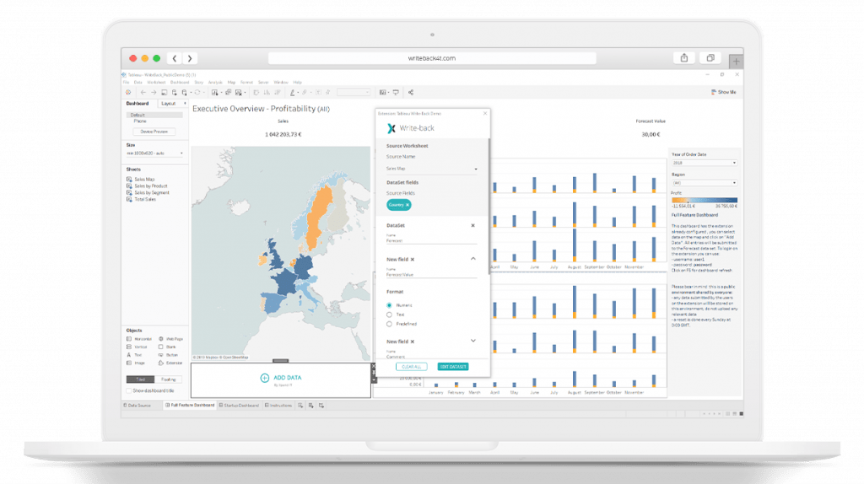This screenshot has width=864, height=484.
Task: Click the Web Page object
Action: pos(170,339)
